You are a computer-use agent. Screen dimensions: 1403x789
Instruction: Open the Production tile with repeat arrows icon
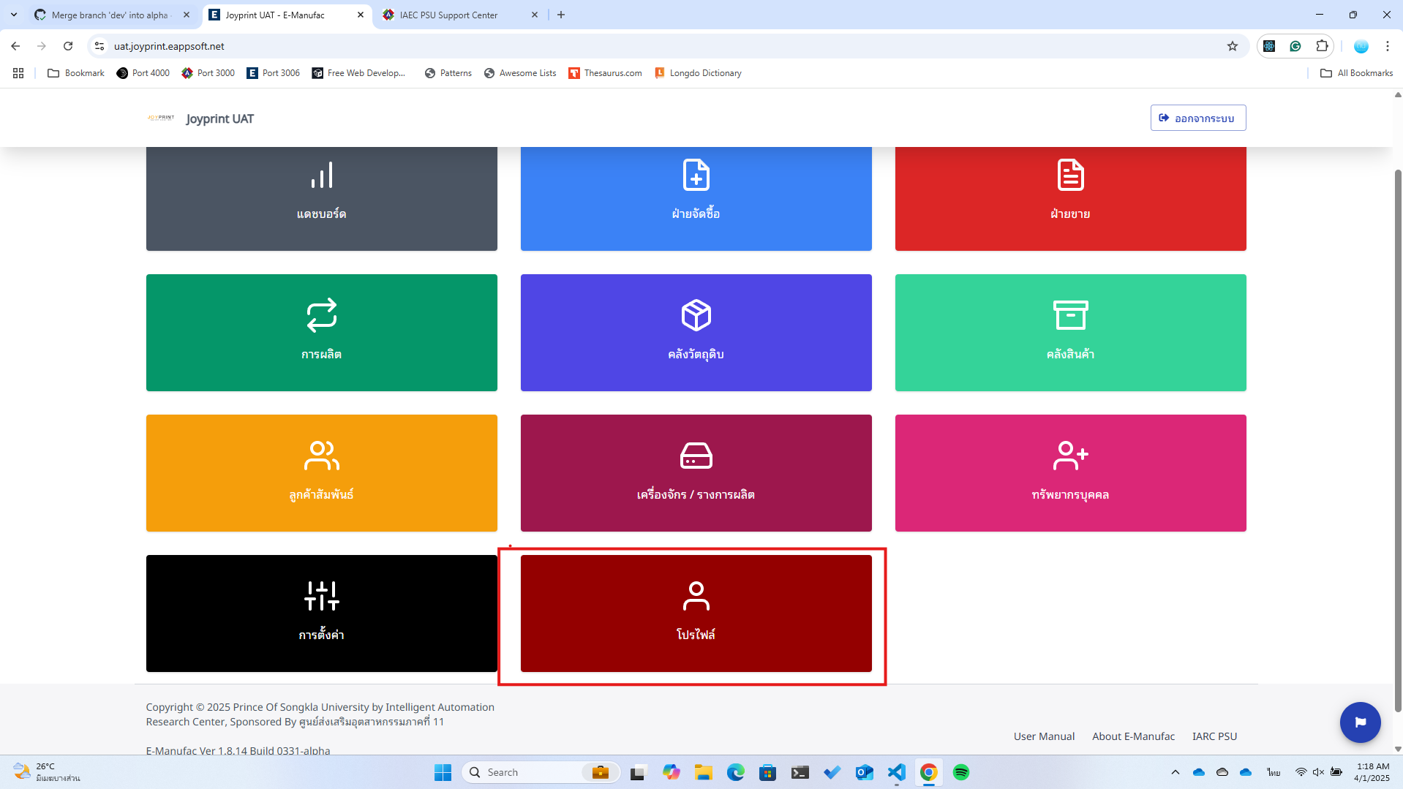[x=321, y=332]
